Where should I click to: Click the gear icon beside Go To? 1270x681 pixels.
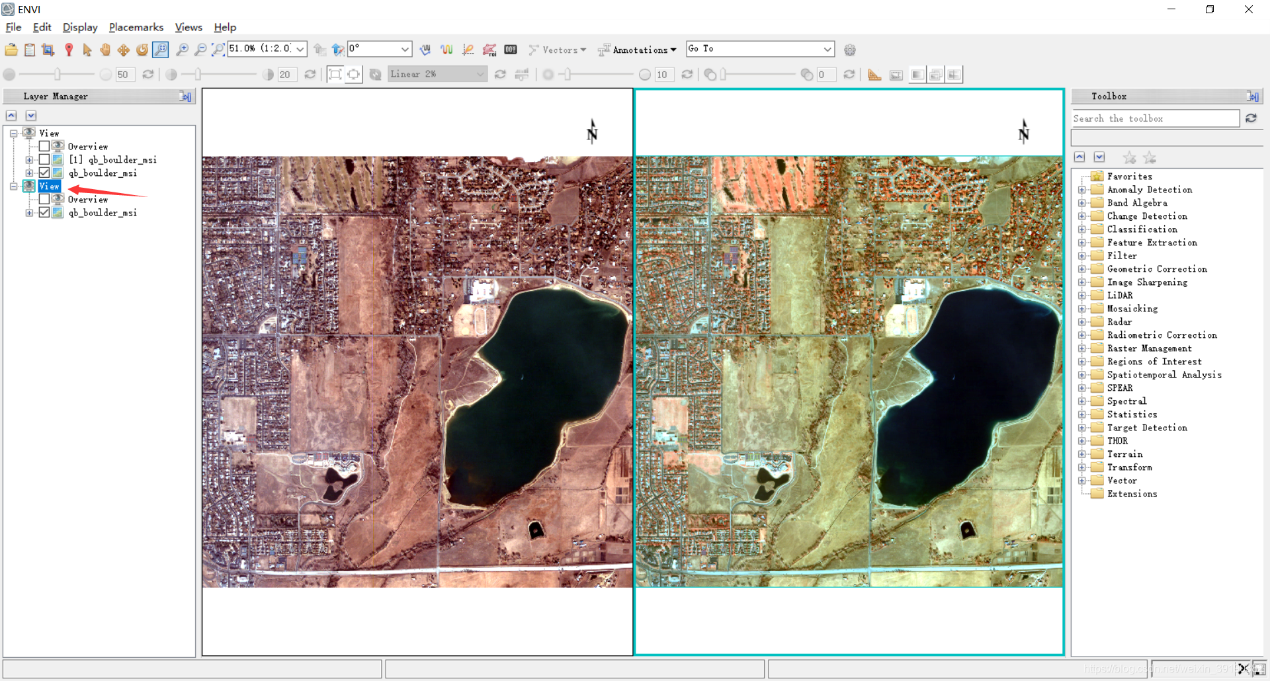850,50
